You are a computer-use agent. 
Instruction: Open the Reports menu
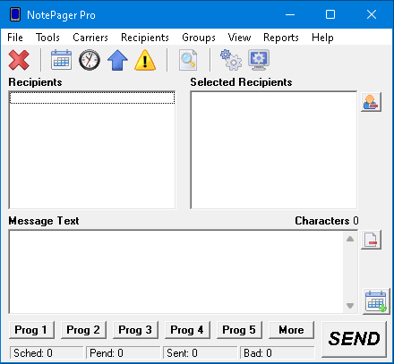(281, 38)
